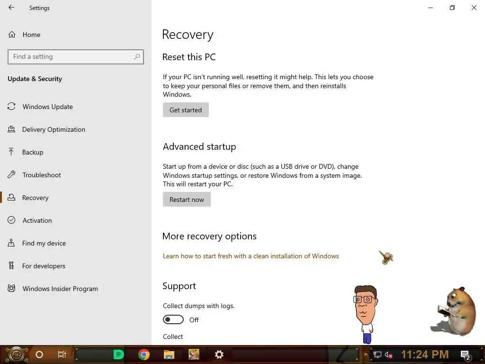The height and width of the screenshot is (364, 485).
Task: Open Cortana circle in taskbar
Action: click(39, 355)
